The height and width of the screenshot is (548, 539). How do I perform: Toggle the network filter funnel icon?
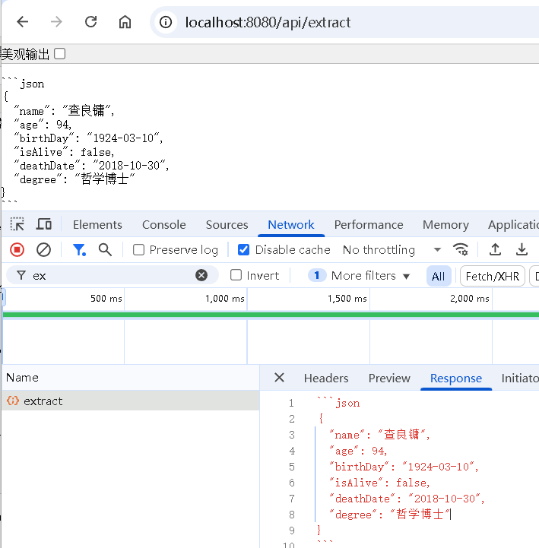79,250
